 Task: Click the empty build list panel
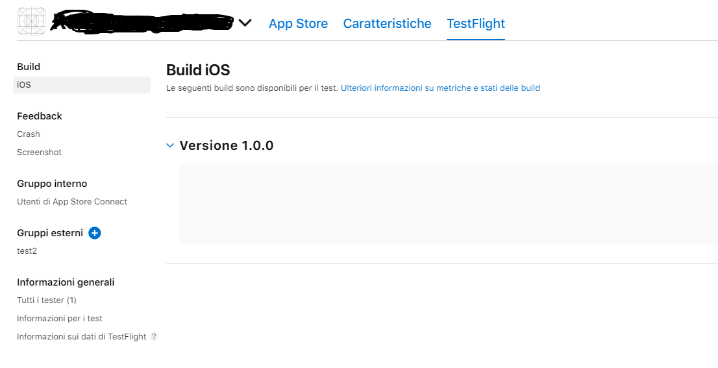[x=448, y=203]
